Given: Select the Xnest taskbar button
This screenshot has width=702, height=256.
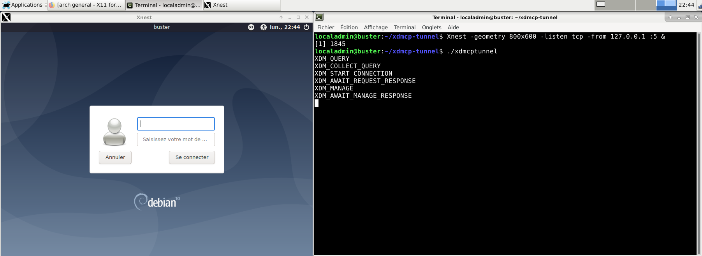Looking at the screenshot, I should [242, 5].
